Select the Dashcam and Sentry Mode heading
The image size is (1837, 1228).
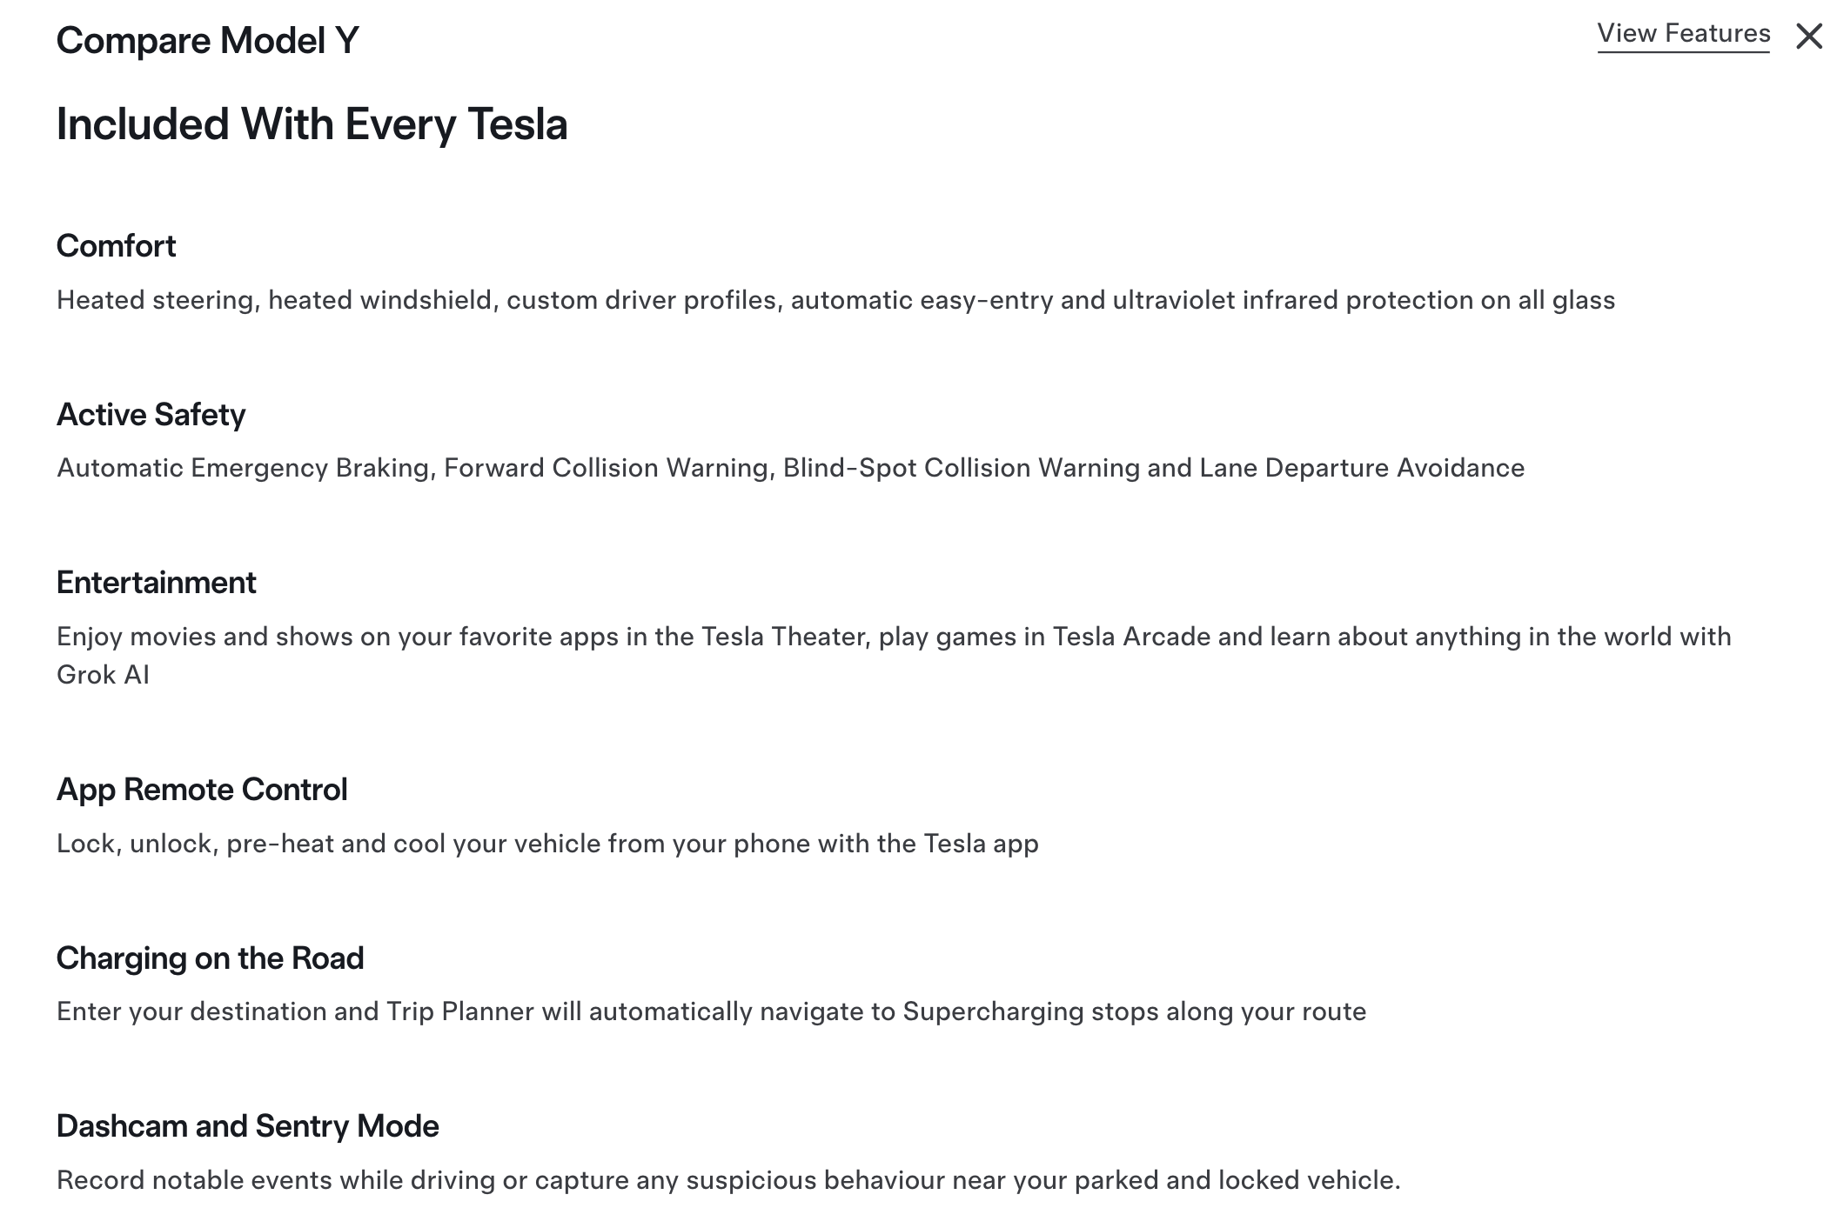click(247, 1126)
